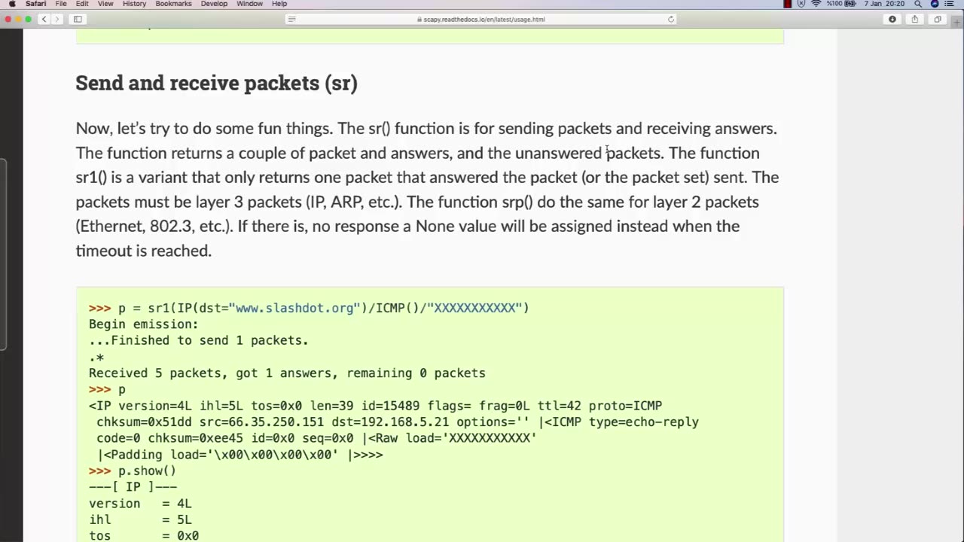
Task: Open the Apple menu
Action: (12, 4)
